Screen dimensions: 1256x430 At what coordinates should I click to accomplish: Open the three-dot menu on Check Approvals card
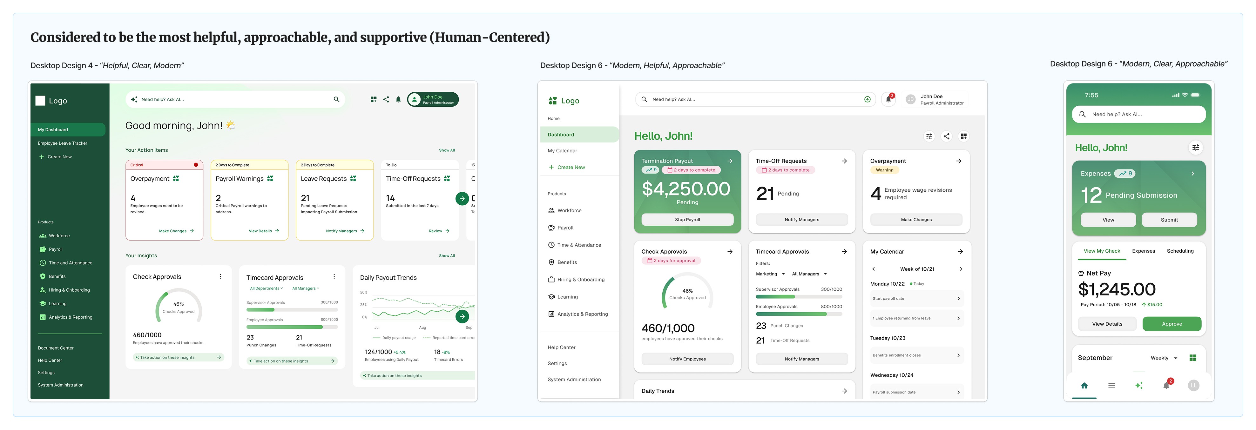click(220, 277)
